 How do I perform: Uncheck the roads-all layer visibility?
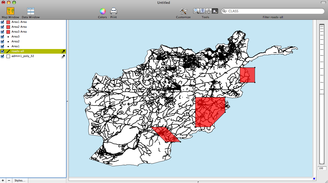3,51
